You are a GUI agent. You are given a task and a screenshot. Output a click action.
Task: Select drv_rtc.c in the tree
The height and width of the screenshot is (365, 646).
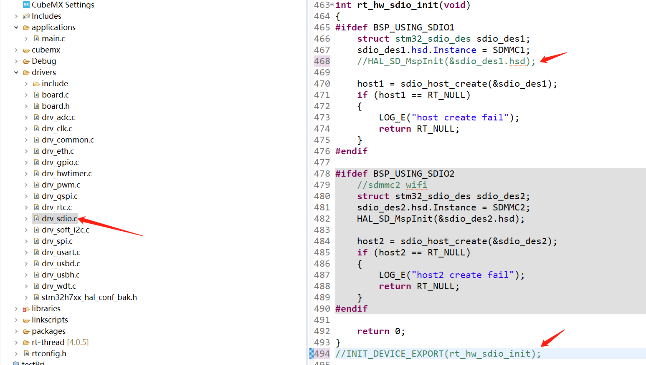coord(57,207)
